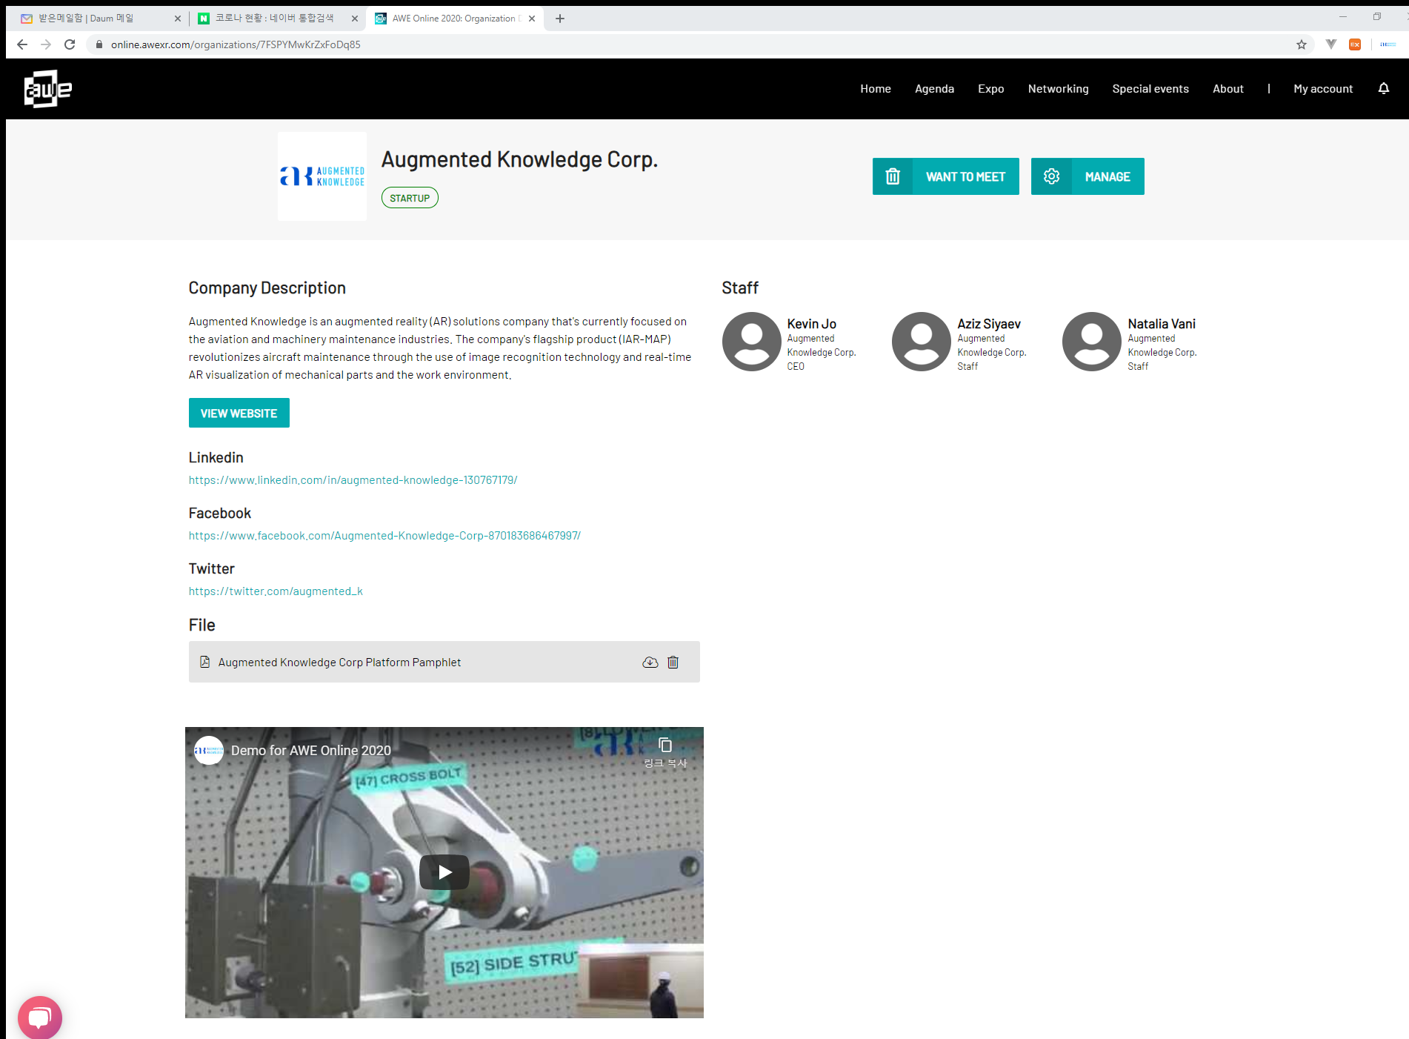Image resolution: width=1409 pixels, height=1039 pixels.
Task: Go to Expo section
Action: (x=990, y=89)
